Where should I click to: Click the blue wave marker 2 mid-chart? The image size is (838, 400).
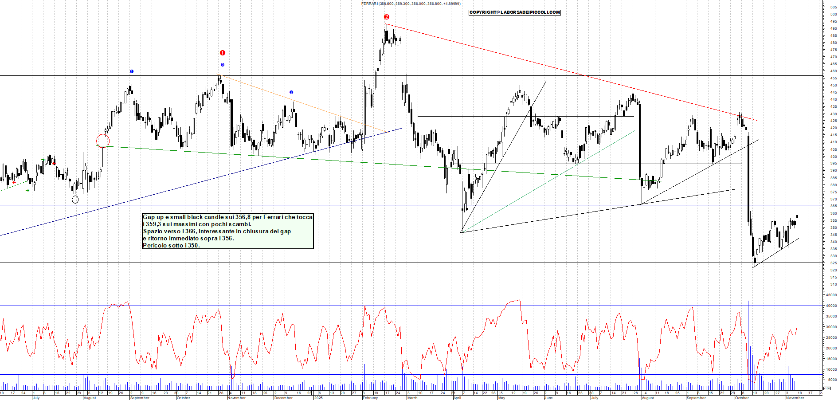point(291,91)
